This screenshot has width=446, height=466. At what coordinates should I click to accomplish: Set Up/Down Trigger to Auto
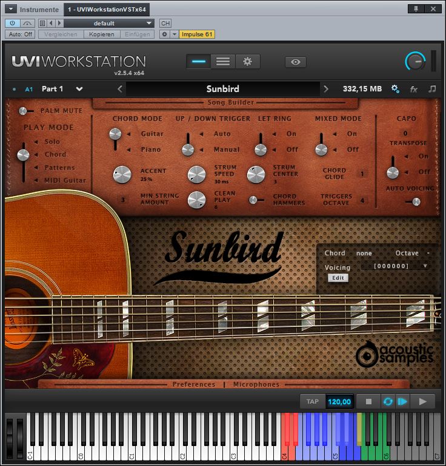pyautogui.click(x=222, y=134)
